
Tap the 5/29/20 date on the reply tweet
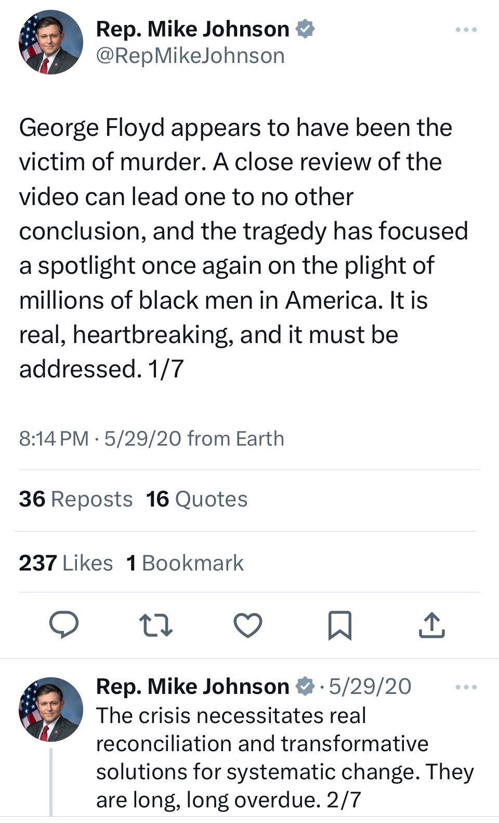point(370,687)
